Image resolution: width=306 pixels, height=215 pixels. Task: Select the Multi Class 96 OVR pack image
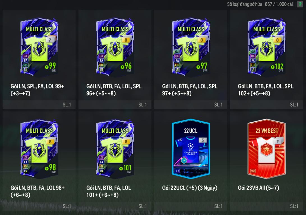115,47
